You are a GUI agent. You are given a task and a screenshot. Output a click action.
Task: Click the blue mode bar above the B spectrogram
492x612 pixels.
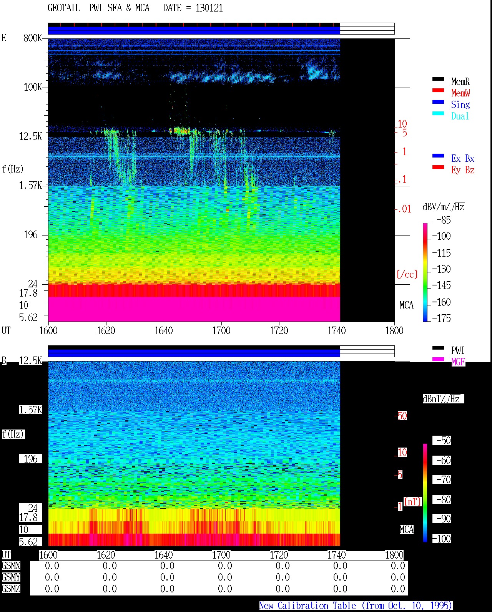click(194, 353)
